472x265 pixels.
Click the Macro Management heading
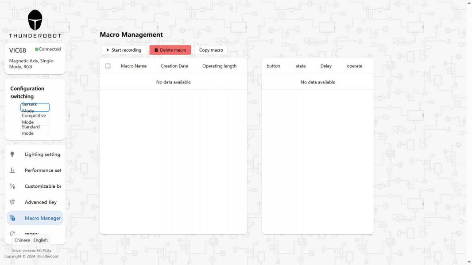(x=131, y=34)
